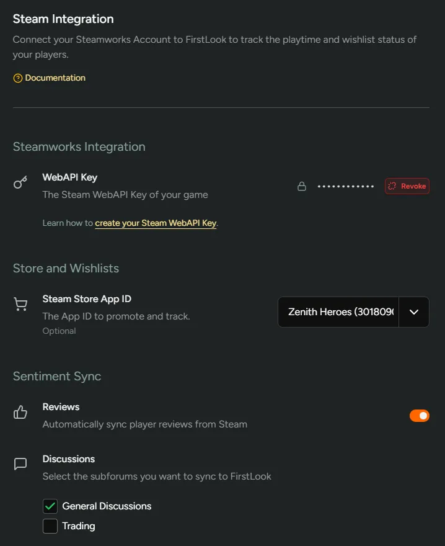Click the lock icon near the masked key

pyautogui.click(x=302, y=186)
